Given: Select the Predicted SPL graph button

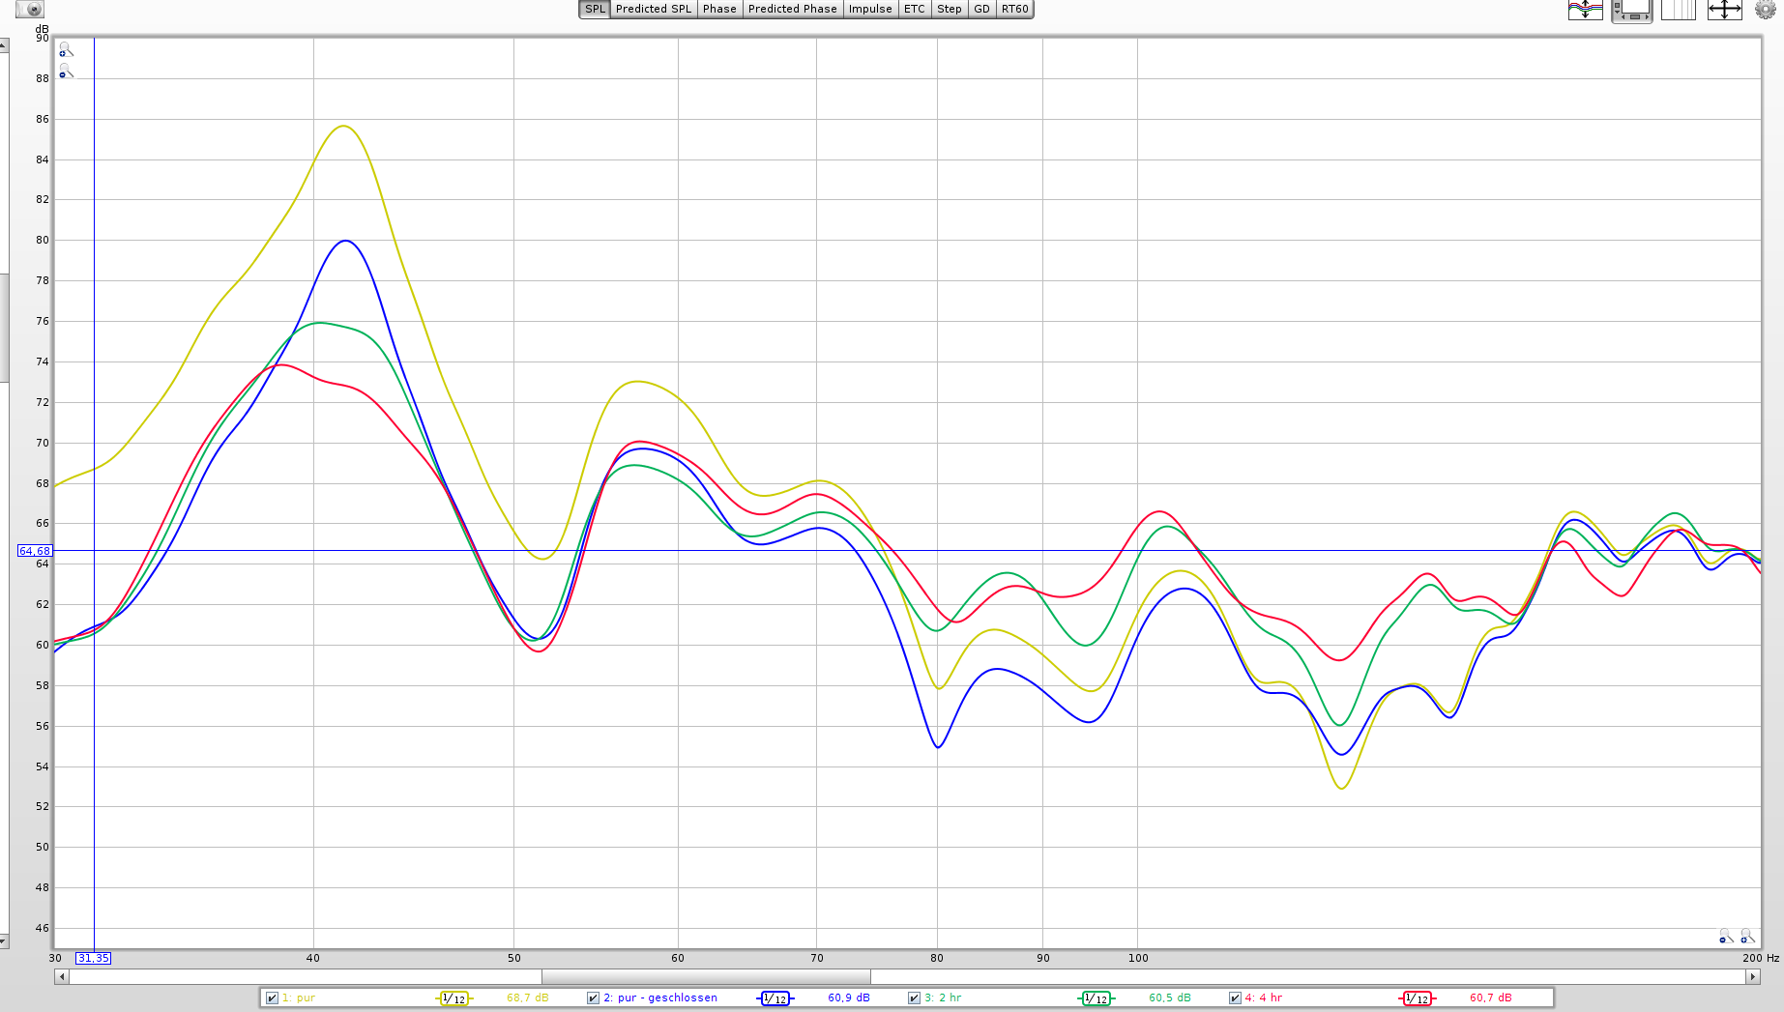Looking at the screenshot, I should (x=654, y=10).
